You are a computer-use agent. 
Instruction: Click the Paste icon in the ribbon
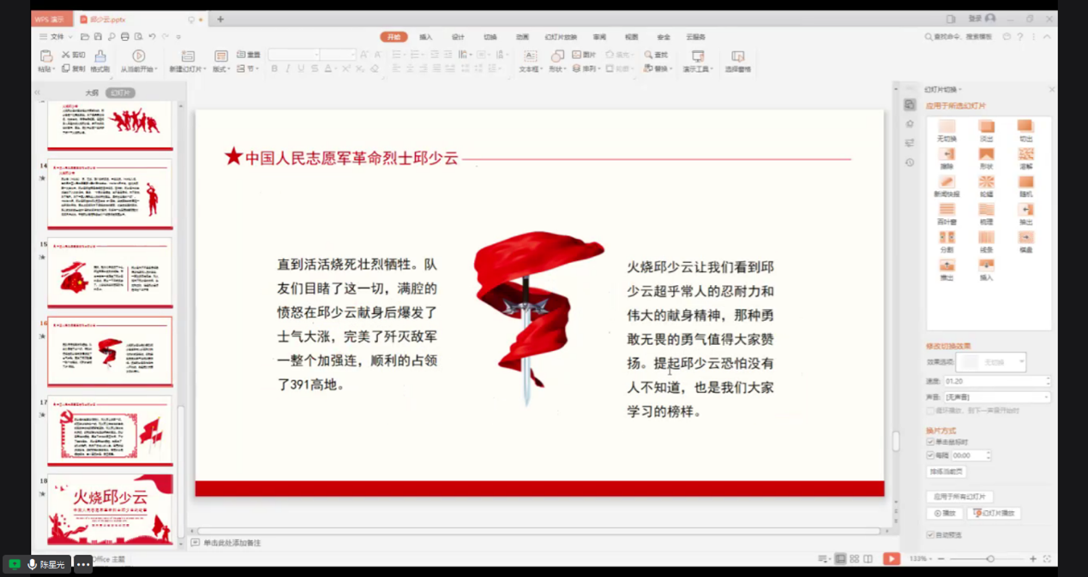pos(46,57)
